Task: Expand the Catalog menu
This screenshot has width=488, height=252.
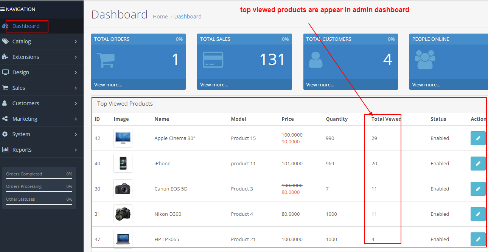Action: [76, 42]
